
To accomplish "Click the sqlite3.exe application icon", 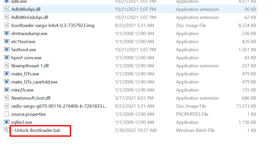I will pyautogui.click(x=7, y=122).
